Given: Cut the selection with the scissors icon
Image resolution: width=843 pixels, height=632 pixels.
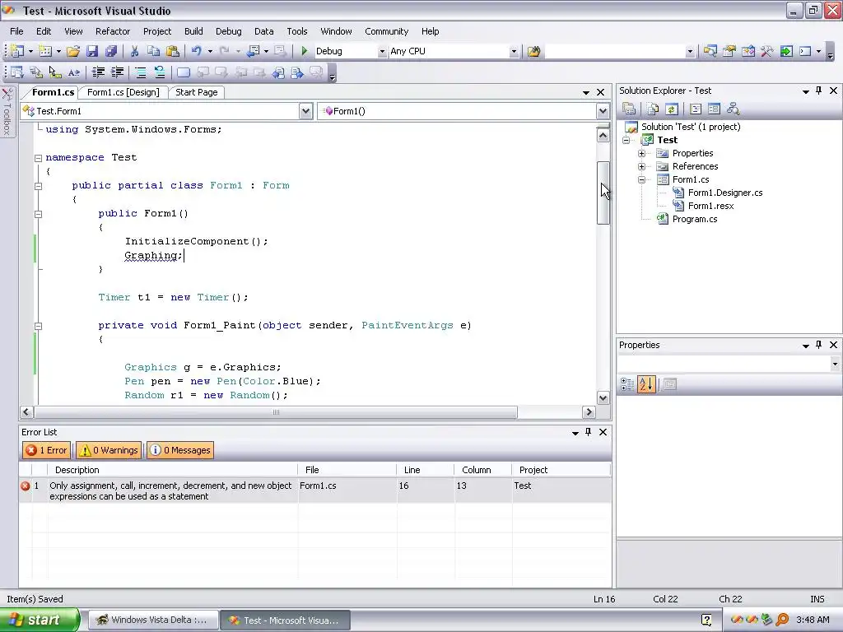Looking at the screenshot, I should point(134,51).
